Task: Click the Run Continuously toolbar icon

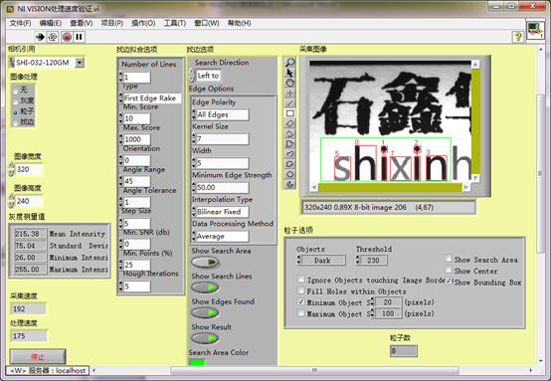Action: 53,37
